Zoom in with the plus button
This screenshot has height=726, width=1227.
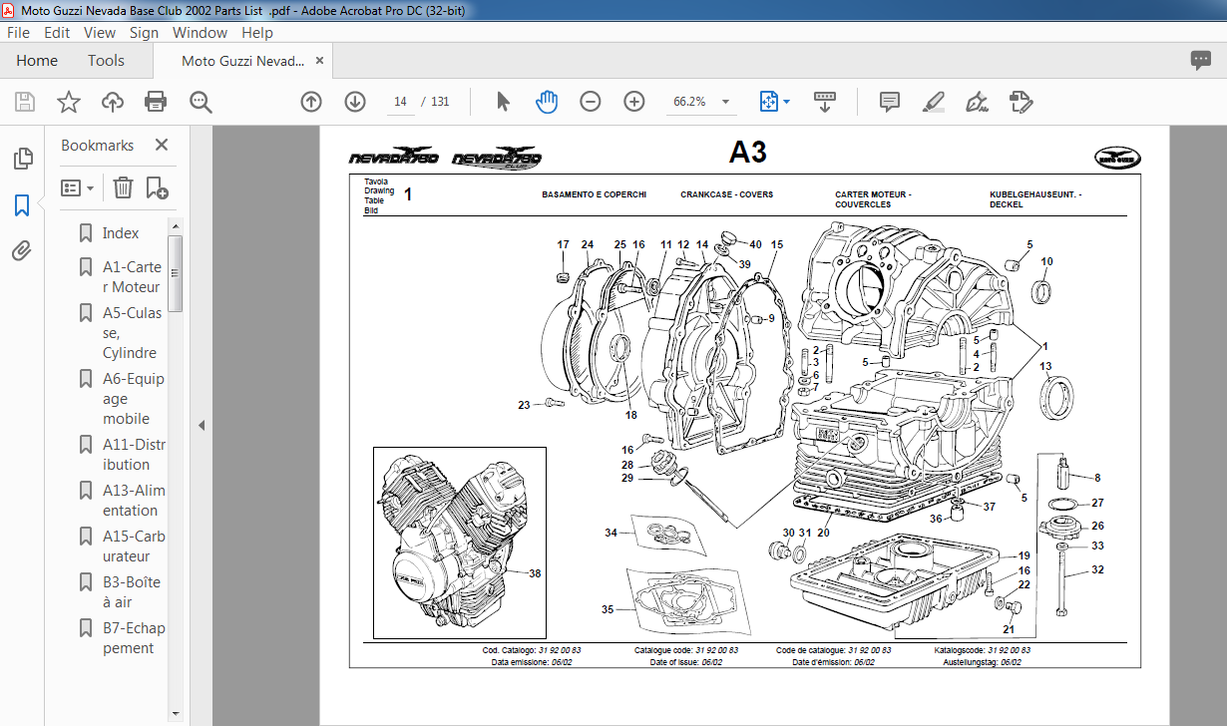click(634, 101)
